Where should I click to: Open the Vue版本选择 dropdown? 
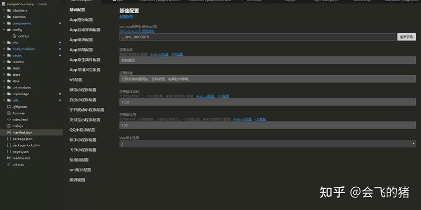267,144
